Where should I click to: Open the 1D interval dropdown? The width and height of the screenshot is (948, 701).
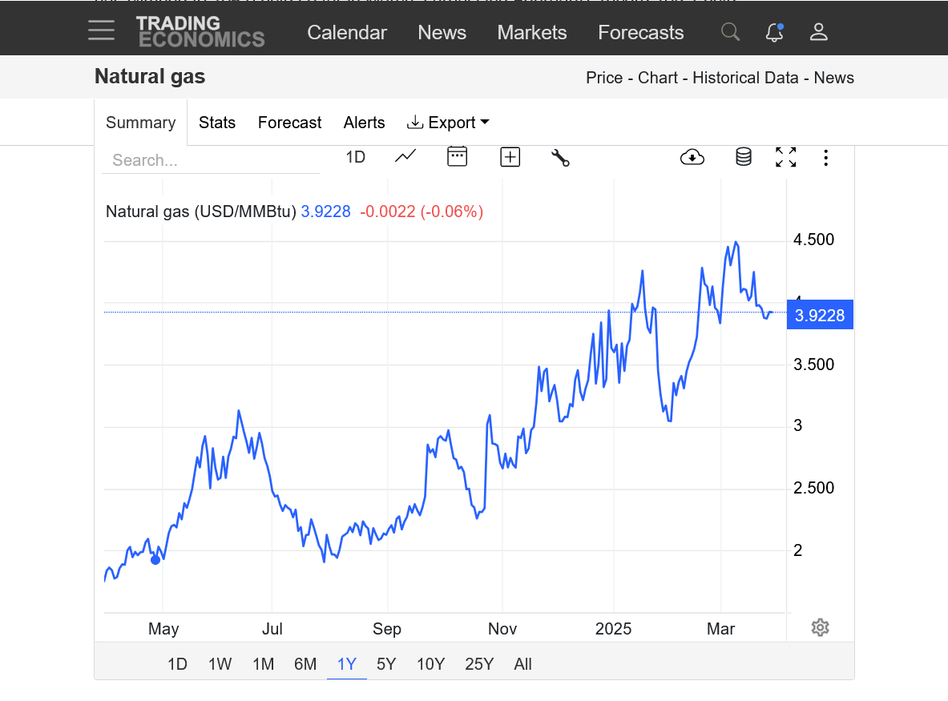point(355,157)
